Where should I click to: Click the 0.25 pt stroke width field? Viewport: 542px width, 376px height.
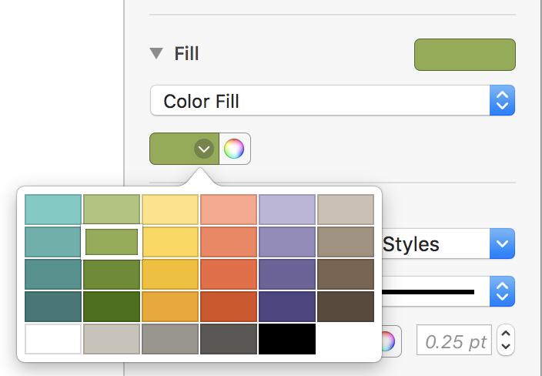coord(453,341)
